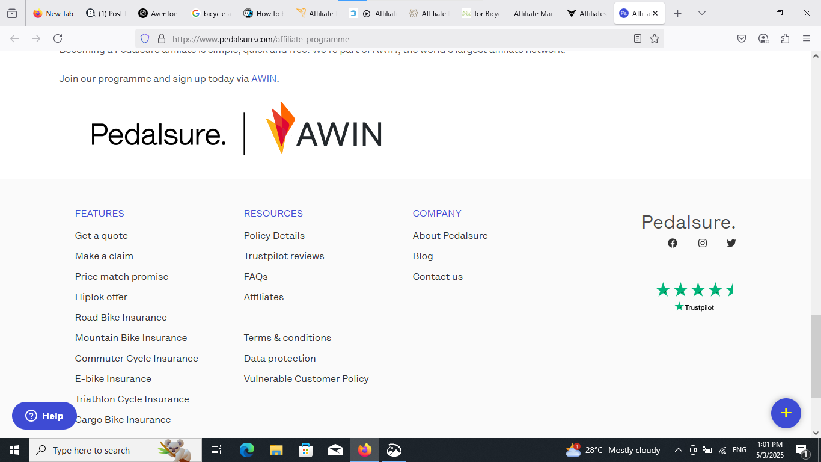This screenshot has height=462, width=821.
Task: Open Firefox application menu
Action: tap(807, 38)
